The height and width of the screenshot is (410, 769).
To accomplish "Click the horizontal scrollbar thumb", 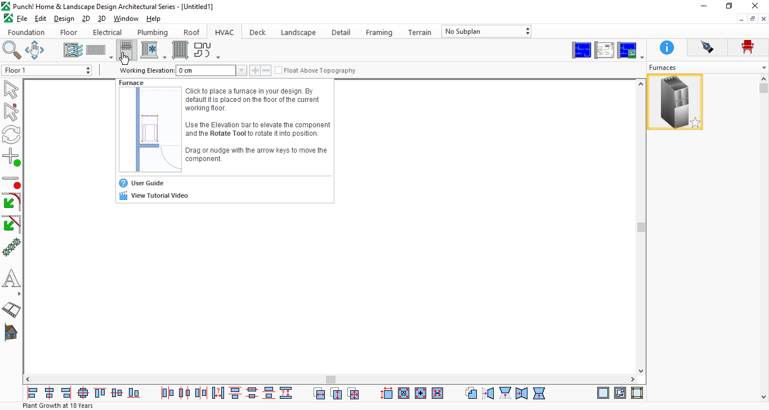I will click(331, 380).
